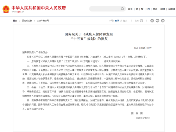Click the printer icon
The height and width of the screenshot is (132, 176).
point(142,21)
